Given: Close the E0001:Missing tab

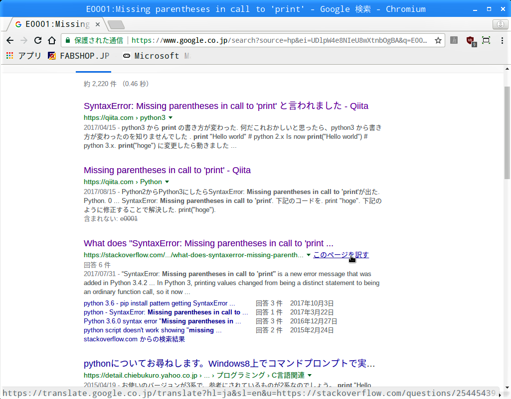Looking at the screenshot, I should click(97, 24).
